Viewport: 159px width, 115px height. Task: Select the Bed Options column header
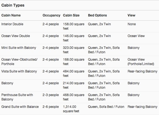(x=97, y=15)
